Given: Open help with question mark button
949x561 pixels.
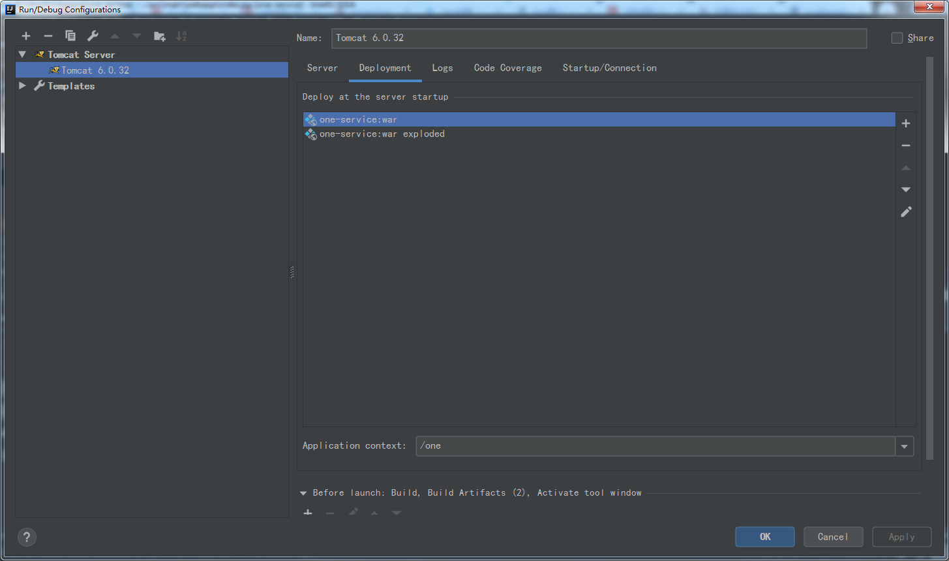Looking at the screenshot, I should point(27,538).
